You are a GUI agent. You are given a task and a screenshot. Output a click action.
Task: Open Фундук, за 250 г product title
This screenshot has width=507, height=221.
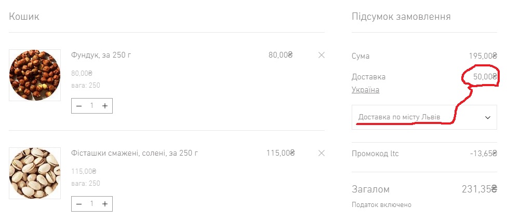click(x=101, y=55)
